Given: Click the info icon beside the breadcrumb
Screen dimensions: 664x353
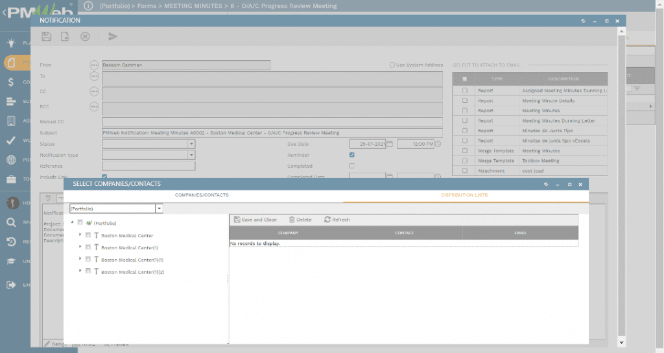Looking at the screenshot, I should [x=88, y=6].
